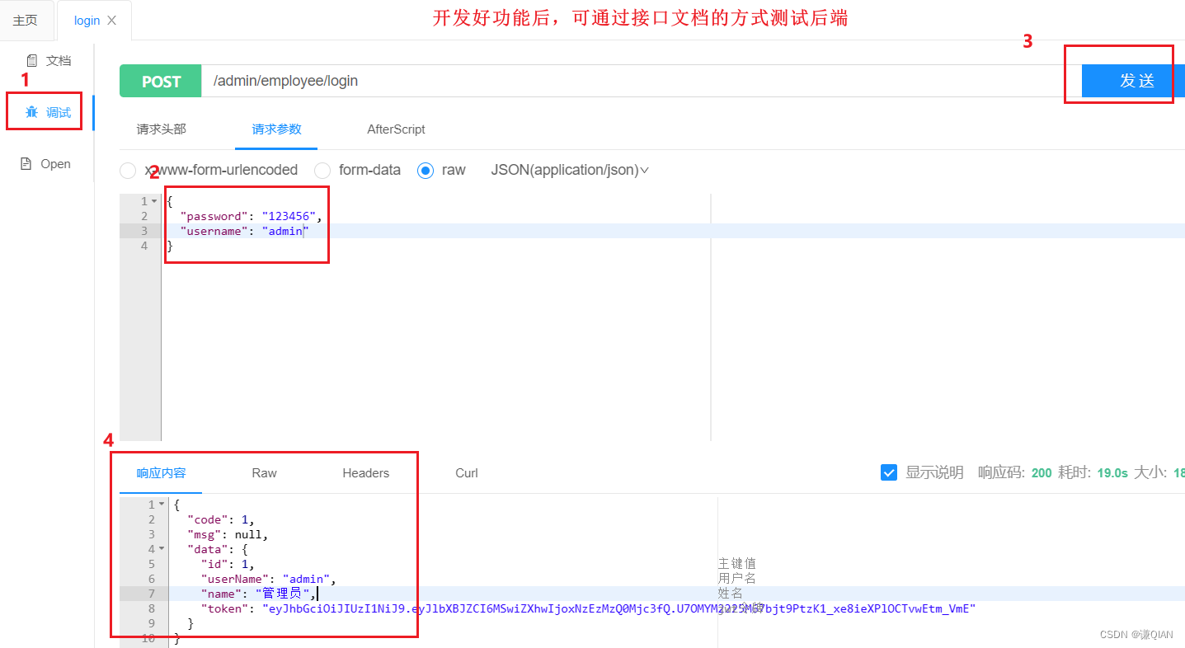Click the bug icon beside 调试
The height and width of the screenshot is (648, 1185).
32,112
